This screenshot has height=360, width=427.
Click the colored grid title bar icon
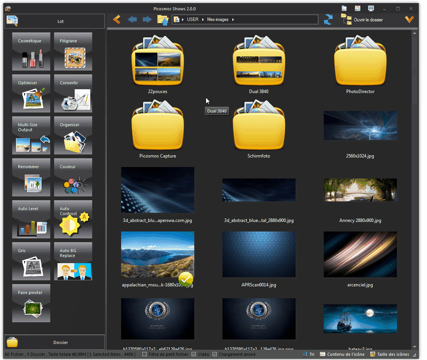click(x=358, y=8)
